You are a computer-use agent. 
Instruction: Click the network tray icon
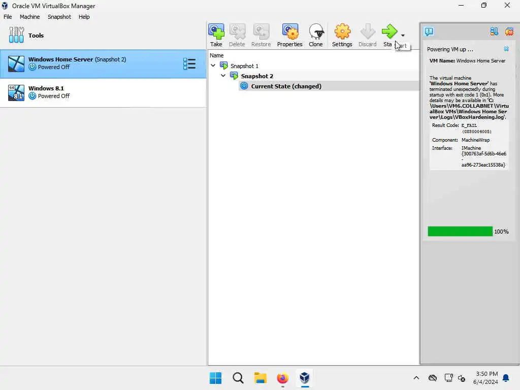(449, 378)
